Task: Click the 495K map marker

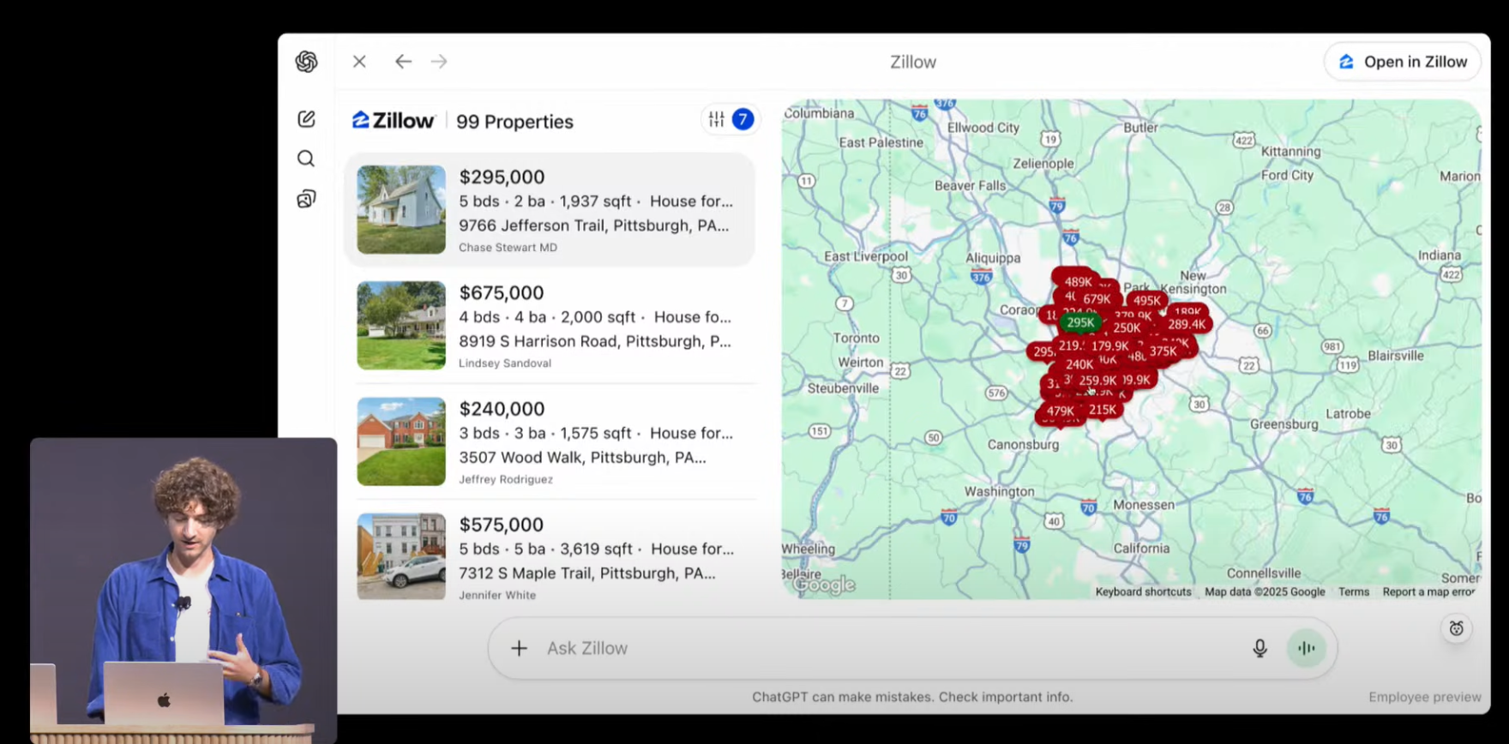Action: [x=1146, y=300]
